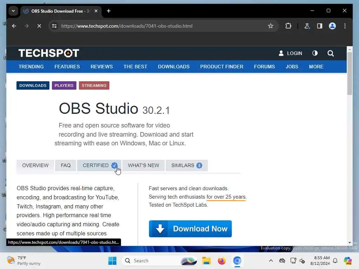Screen dimensions: 359x269
Task: Open Chrome three-dot menu
Action: [345, 26]
